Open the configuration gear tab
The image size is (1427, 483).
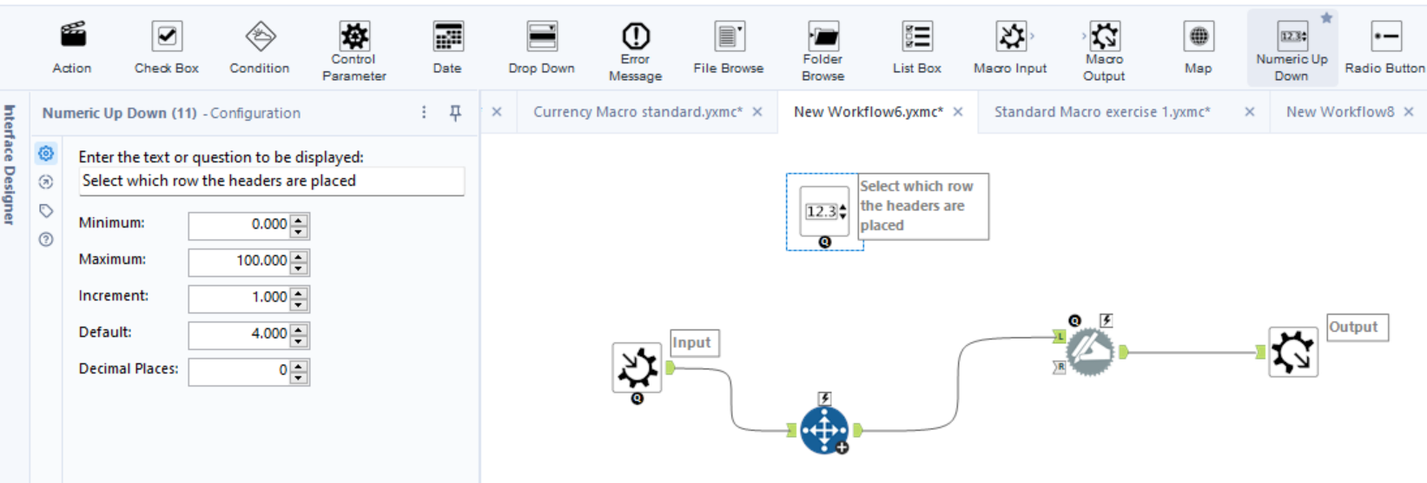click(46, 154)
